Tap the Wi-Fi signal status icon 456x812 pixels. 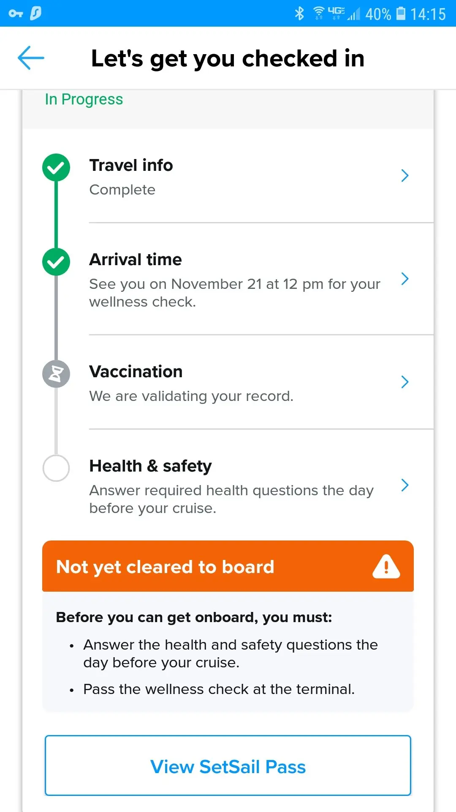[319, 14]
